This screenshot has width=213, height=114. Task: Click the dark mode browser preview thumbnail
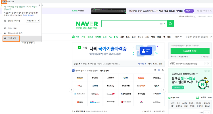(109, 11)
